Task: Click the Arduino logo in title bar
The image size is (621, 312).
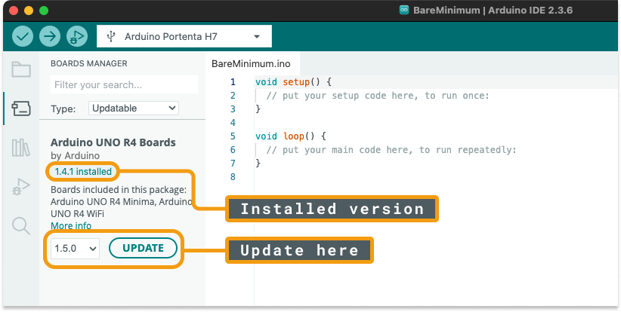Action: 404,11
